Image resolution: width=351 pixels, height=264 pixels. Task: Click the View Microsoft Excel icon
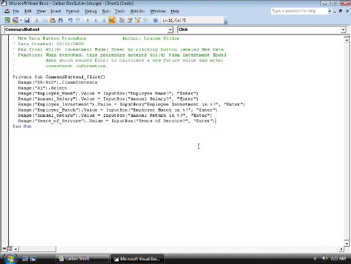(7, 20)
